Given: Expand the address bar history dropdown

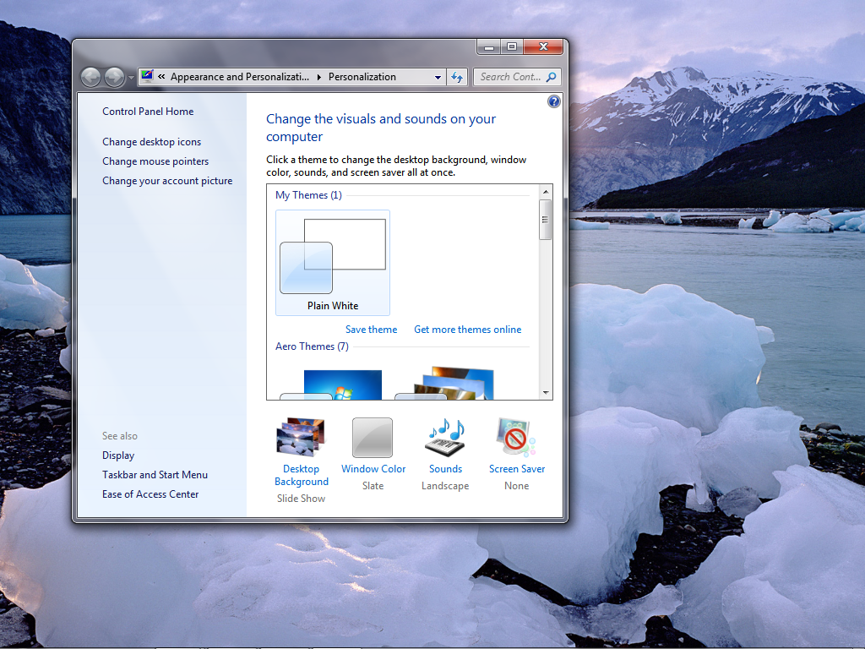Looking at the screenshot, I should pyautogui.click(x=438, y=77).
